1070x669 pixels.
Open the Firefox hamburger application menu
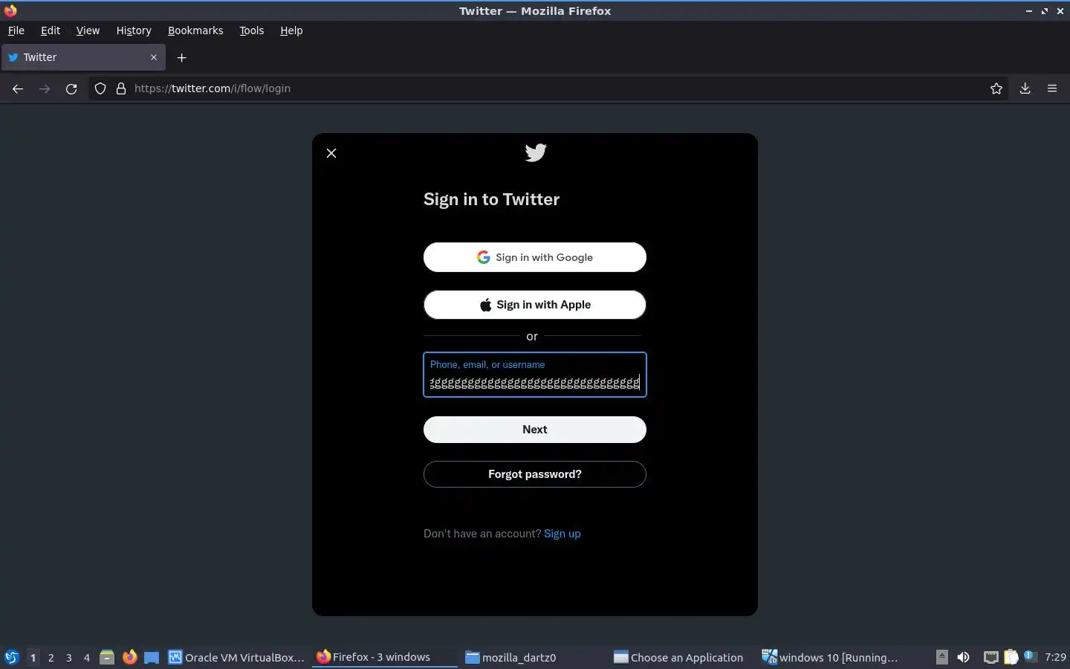1052,88
